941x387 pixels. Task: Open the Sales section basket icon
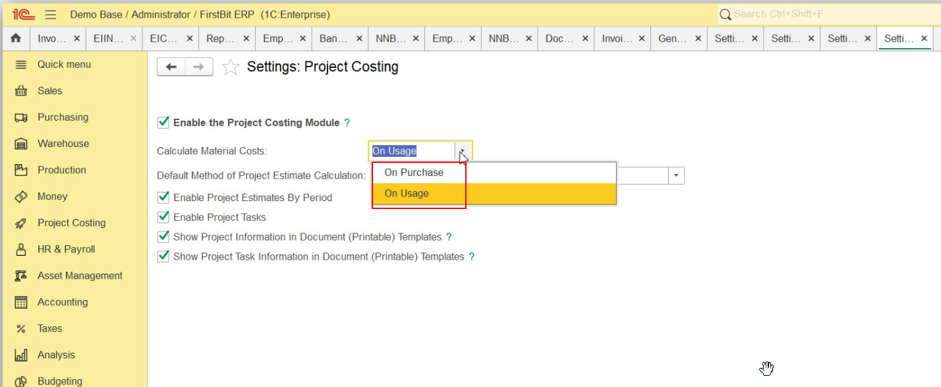point(21,91)
